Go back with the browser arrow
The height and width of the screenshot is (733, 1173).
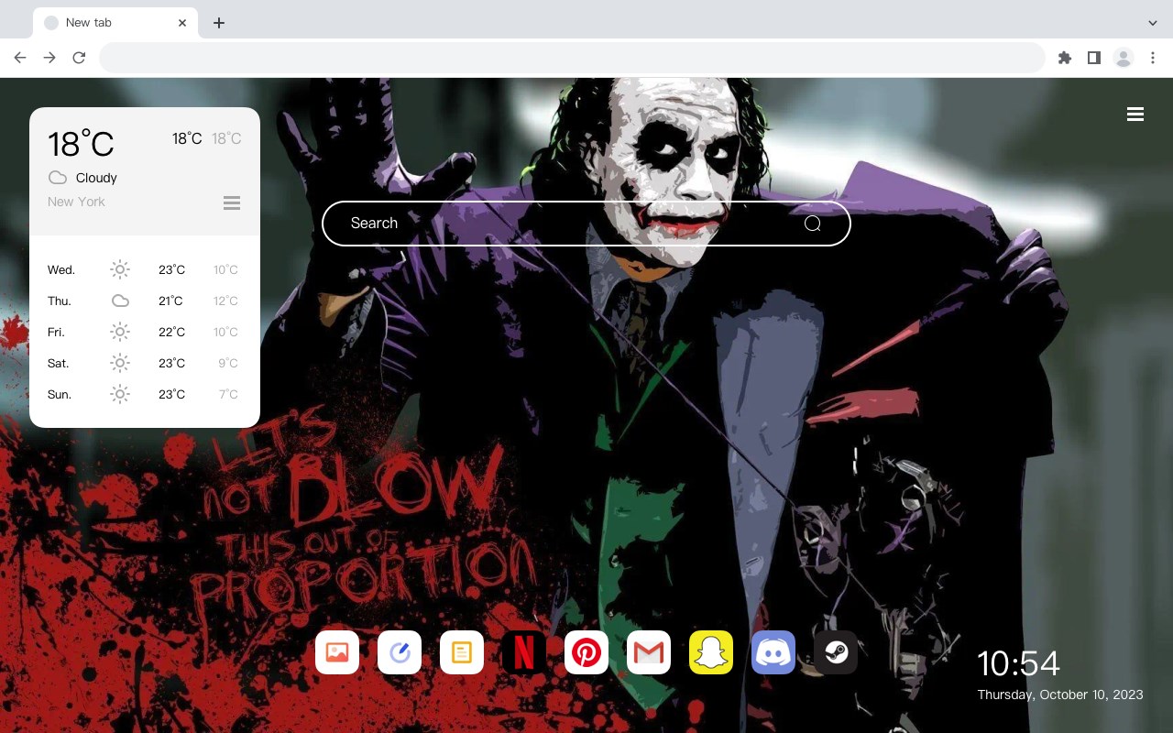point(20,58)
